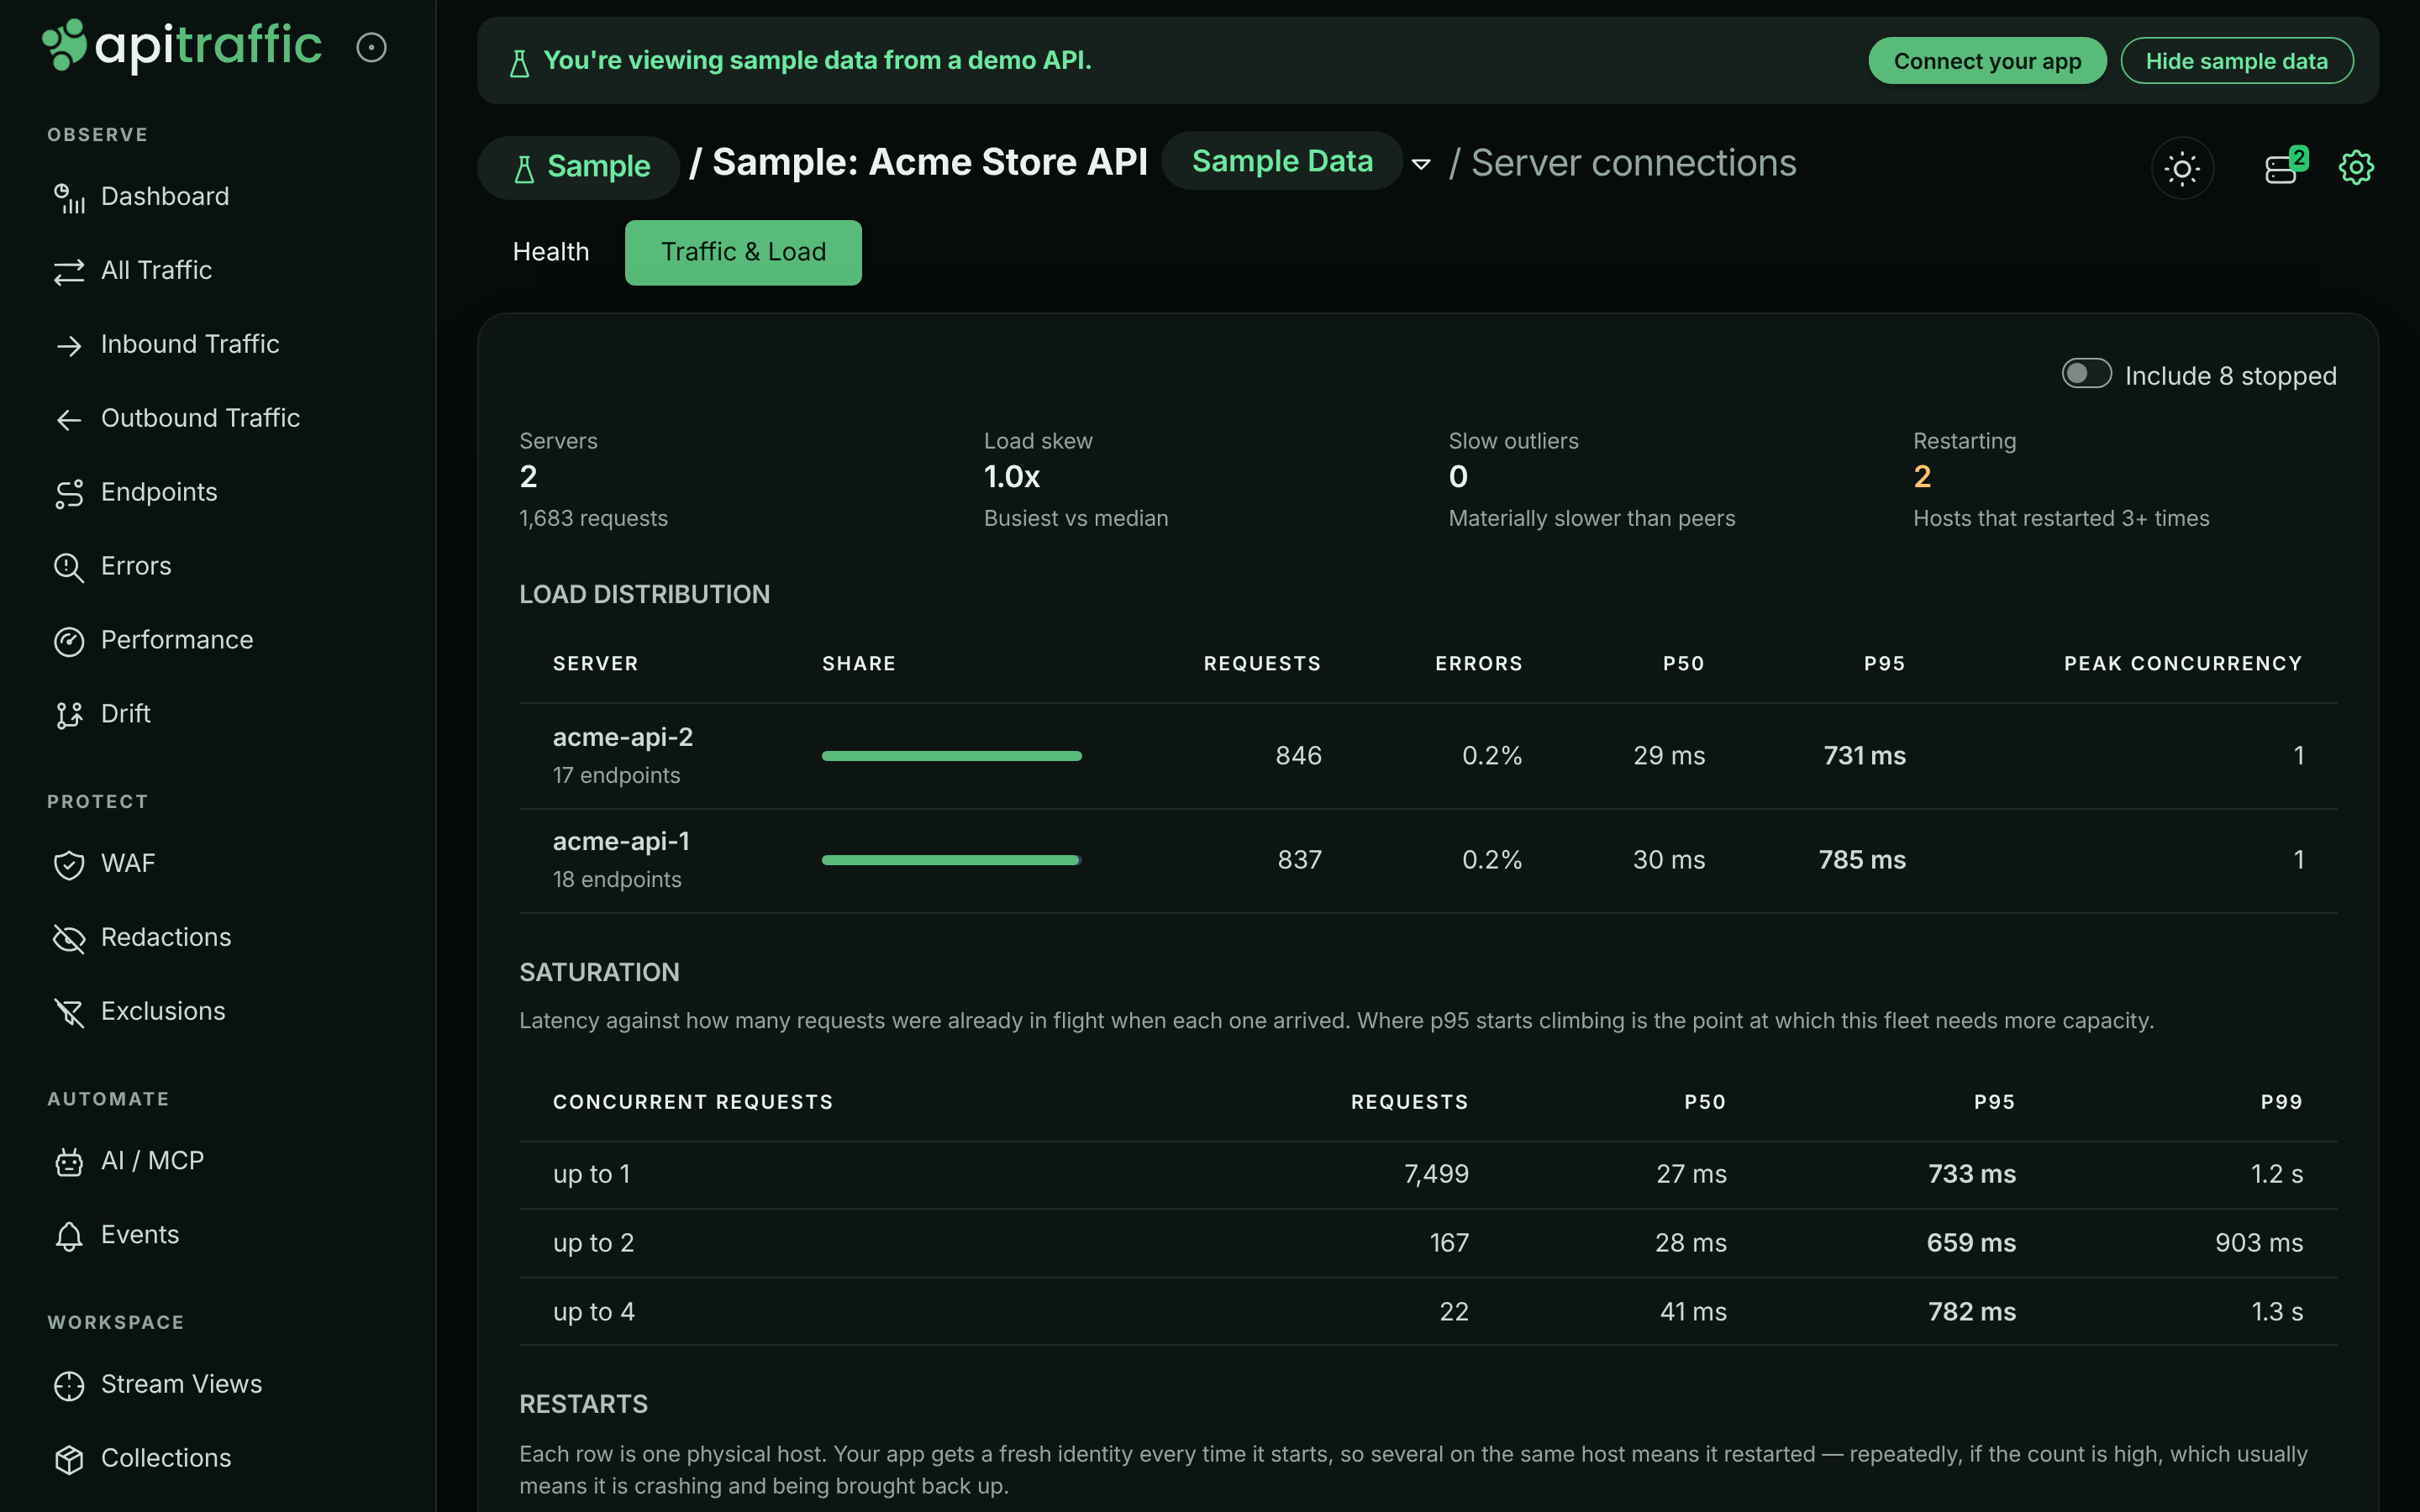Expand the Sample Data dropdown arrow

click(1421, 164)
